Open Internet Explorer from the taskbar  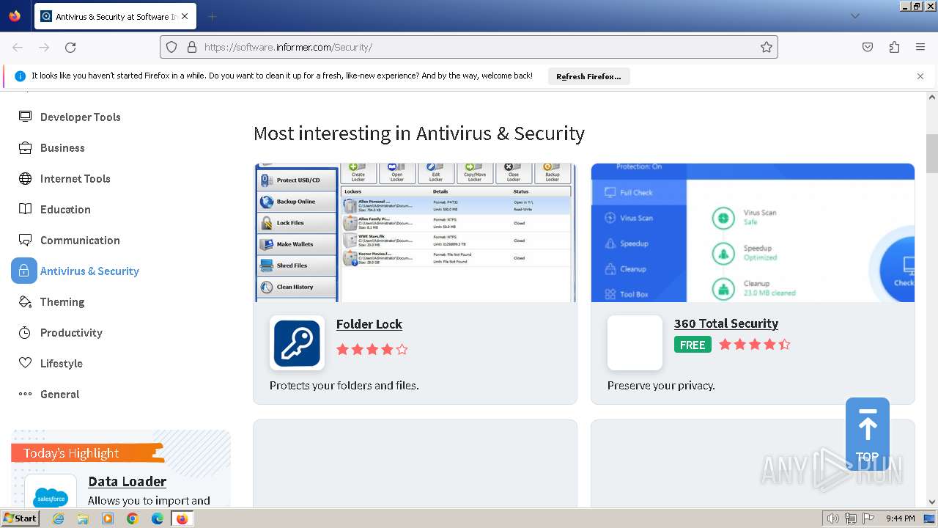coord(58,518)
